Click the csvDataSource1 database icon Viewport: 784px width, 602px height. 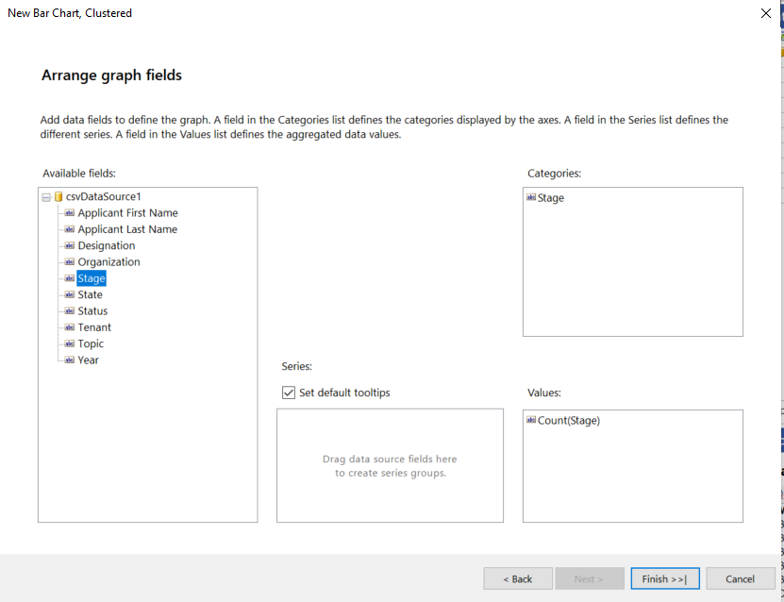(58, 197)
